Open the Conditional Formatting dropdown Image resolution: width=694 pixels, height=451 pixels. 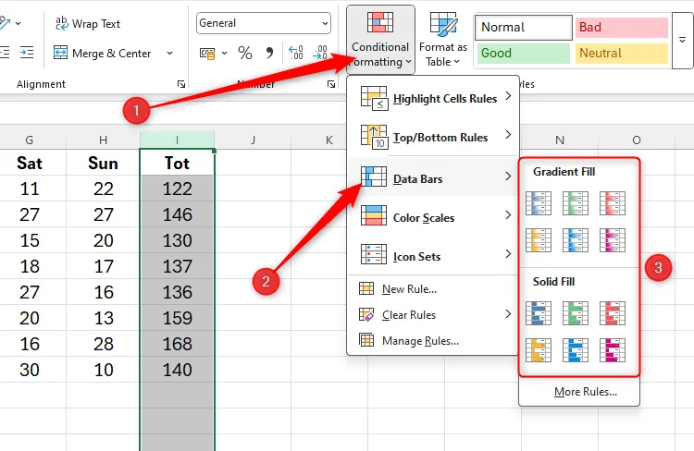(x=380, y=40)
